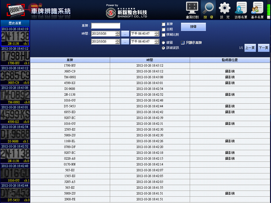271x203 pixels.
Task: Click the blue search button
Action: pos(193,27)
